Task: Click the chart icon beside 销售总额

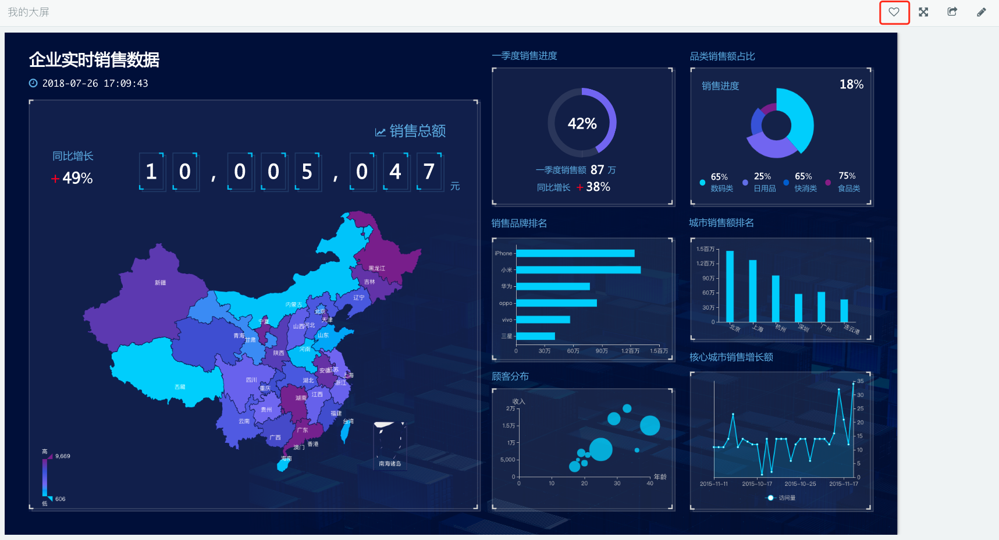Action: pos(381,132)
